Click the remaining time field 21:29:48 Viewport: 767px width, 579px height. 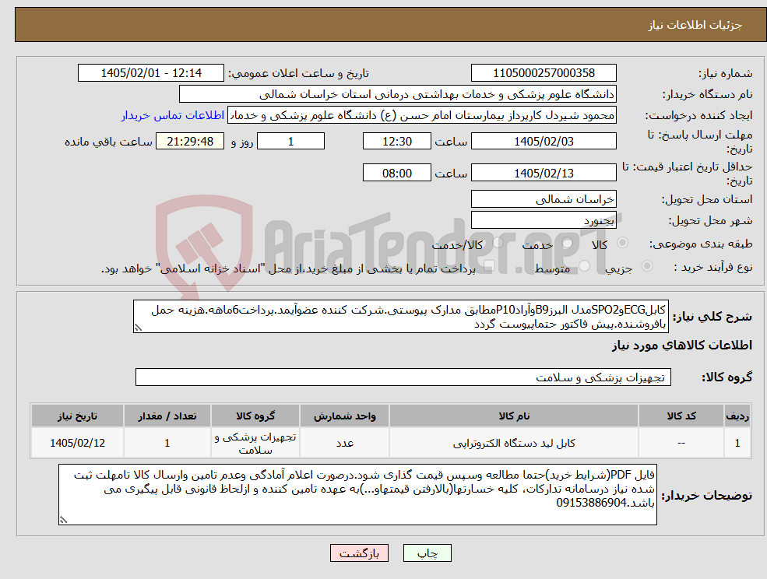pos(190,142)
